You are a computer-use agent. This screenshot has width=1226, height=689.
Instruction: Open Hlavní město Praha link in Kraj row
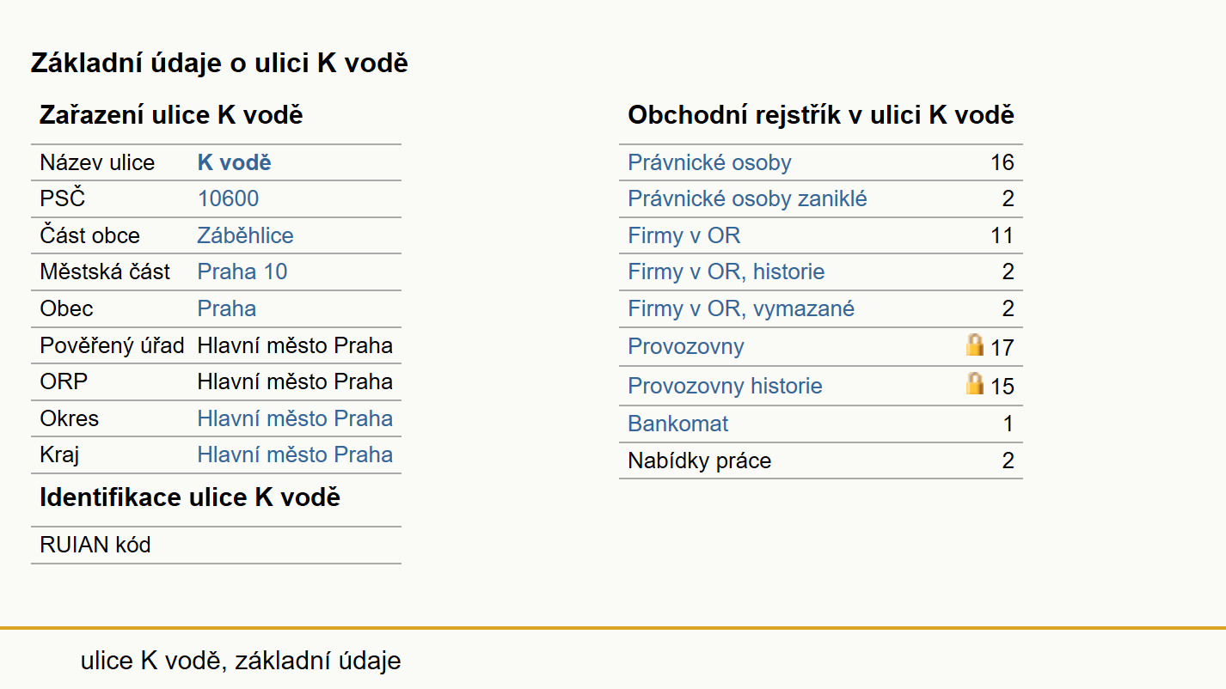pyautogui.click(x=295, y=454)
